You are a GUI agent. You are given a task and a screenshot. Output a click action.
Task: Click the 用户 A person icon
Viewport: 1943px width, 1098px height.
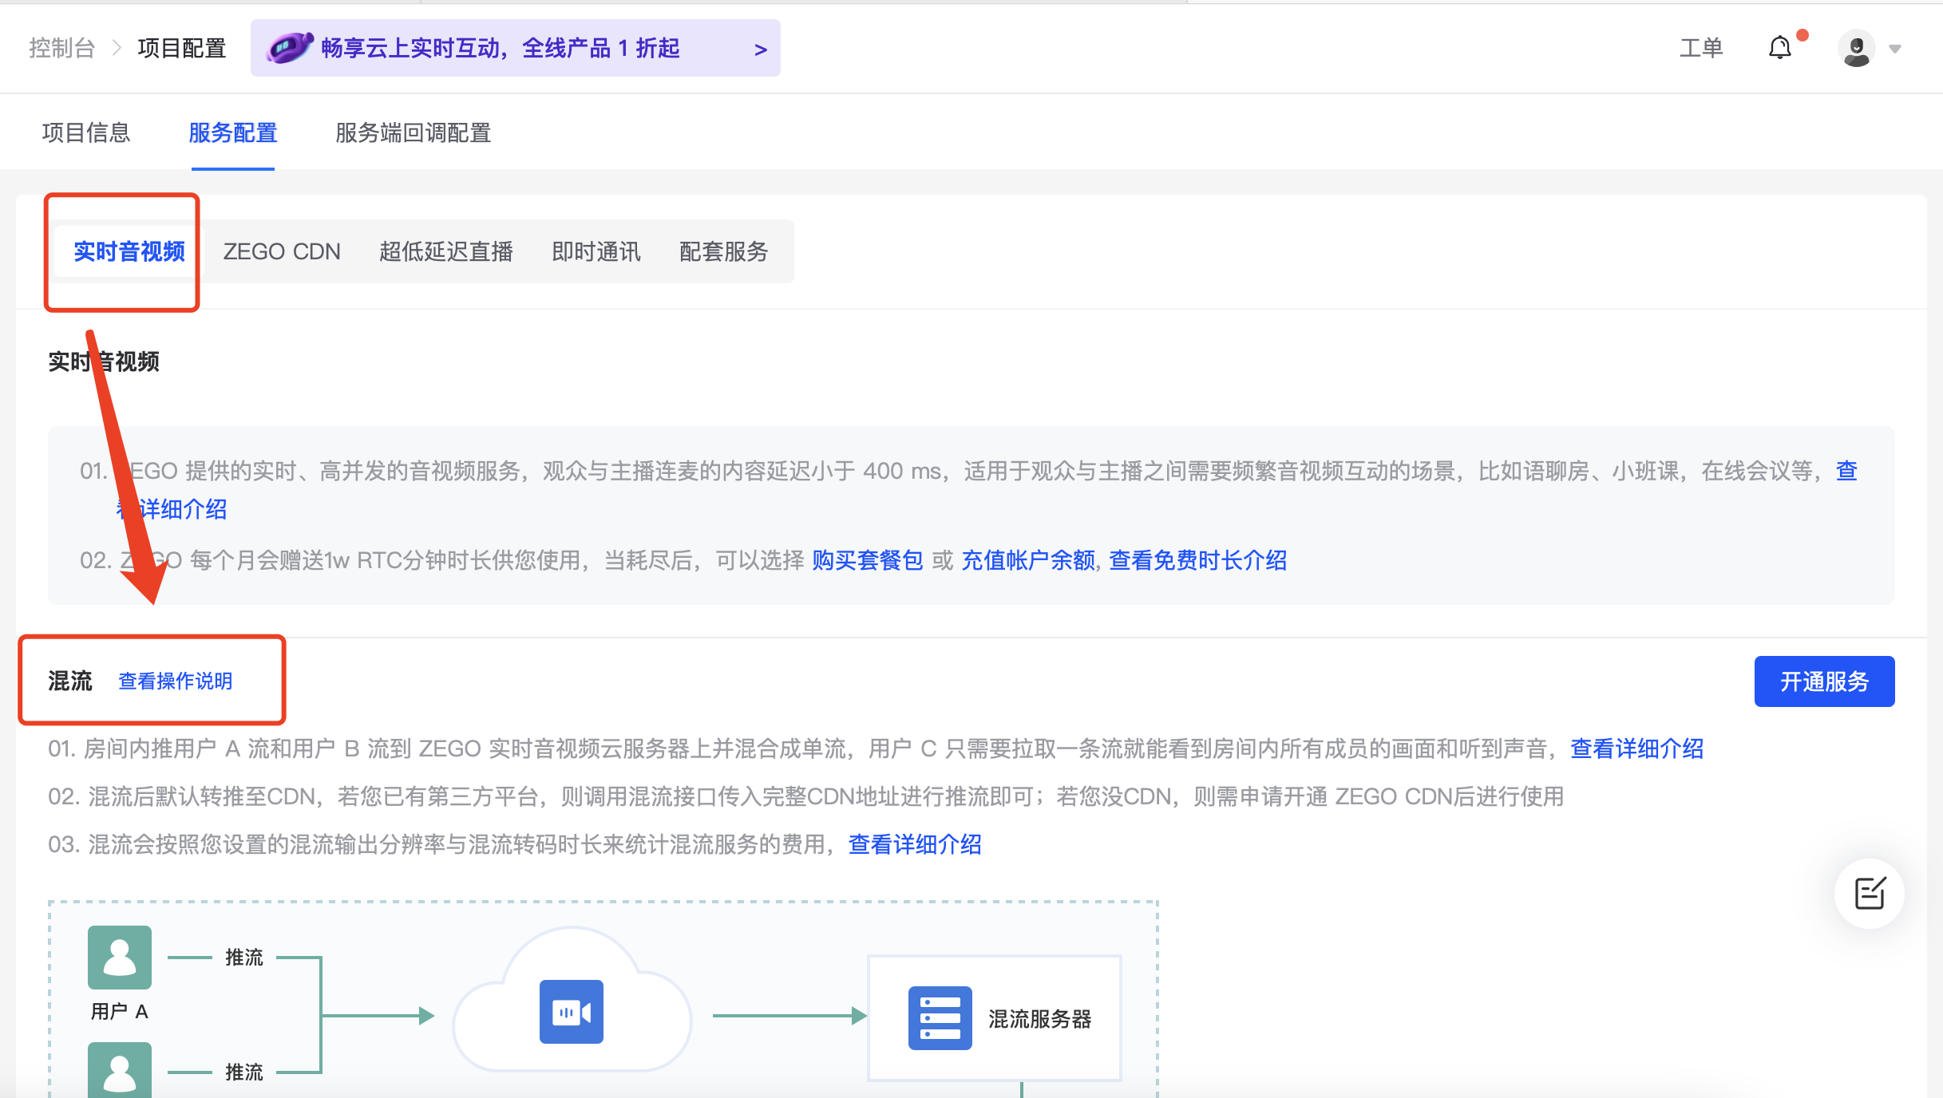pos(119,956)
